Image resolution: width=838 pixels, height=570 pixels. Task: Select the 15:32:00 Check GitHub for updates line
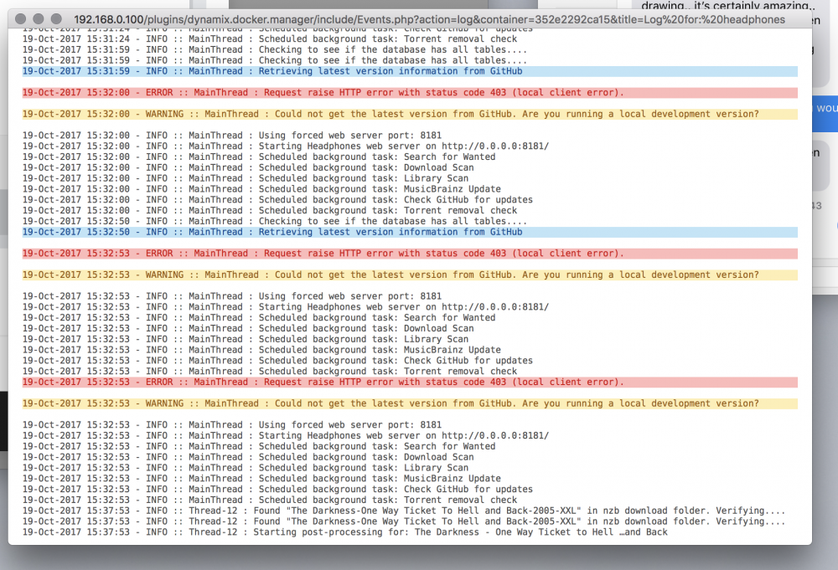click(x=277, y=199)
